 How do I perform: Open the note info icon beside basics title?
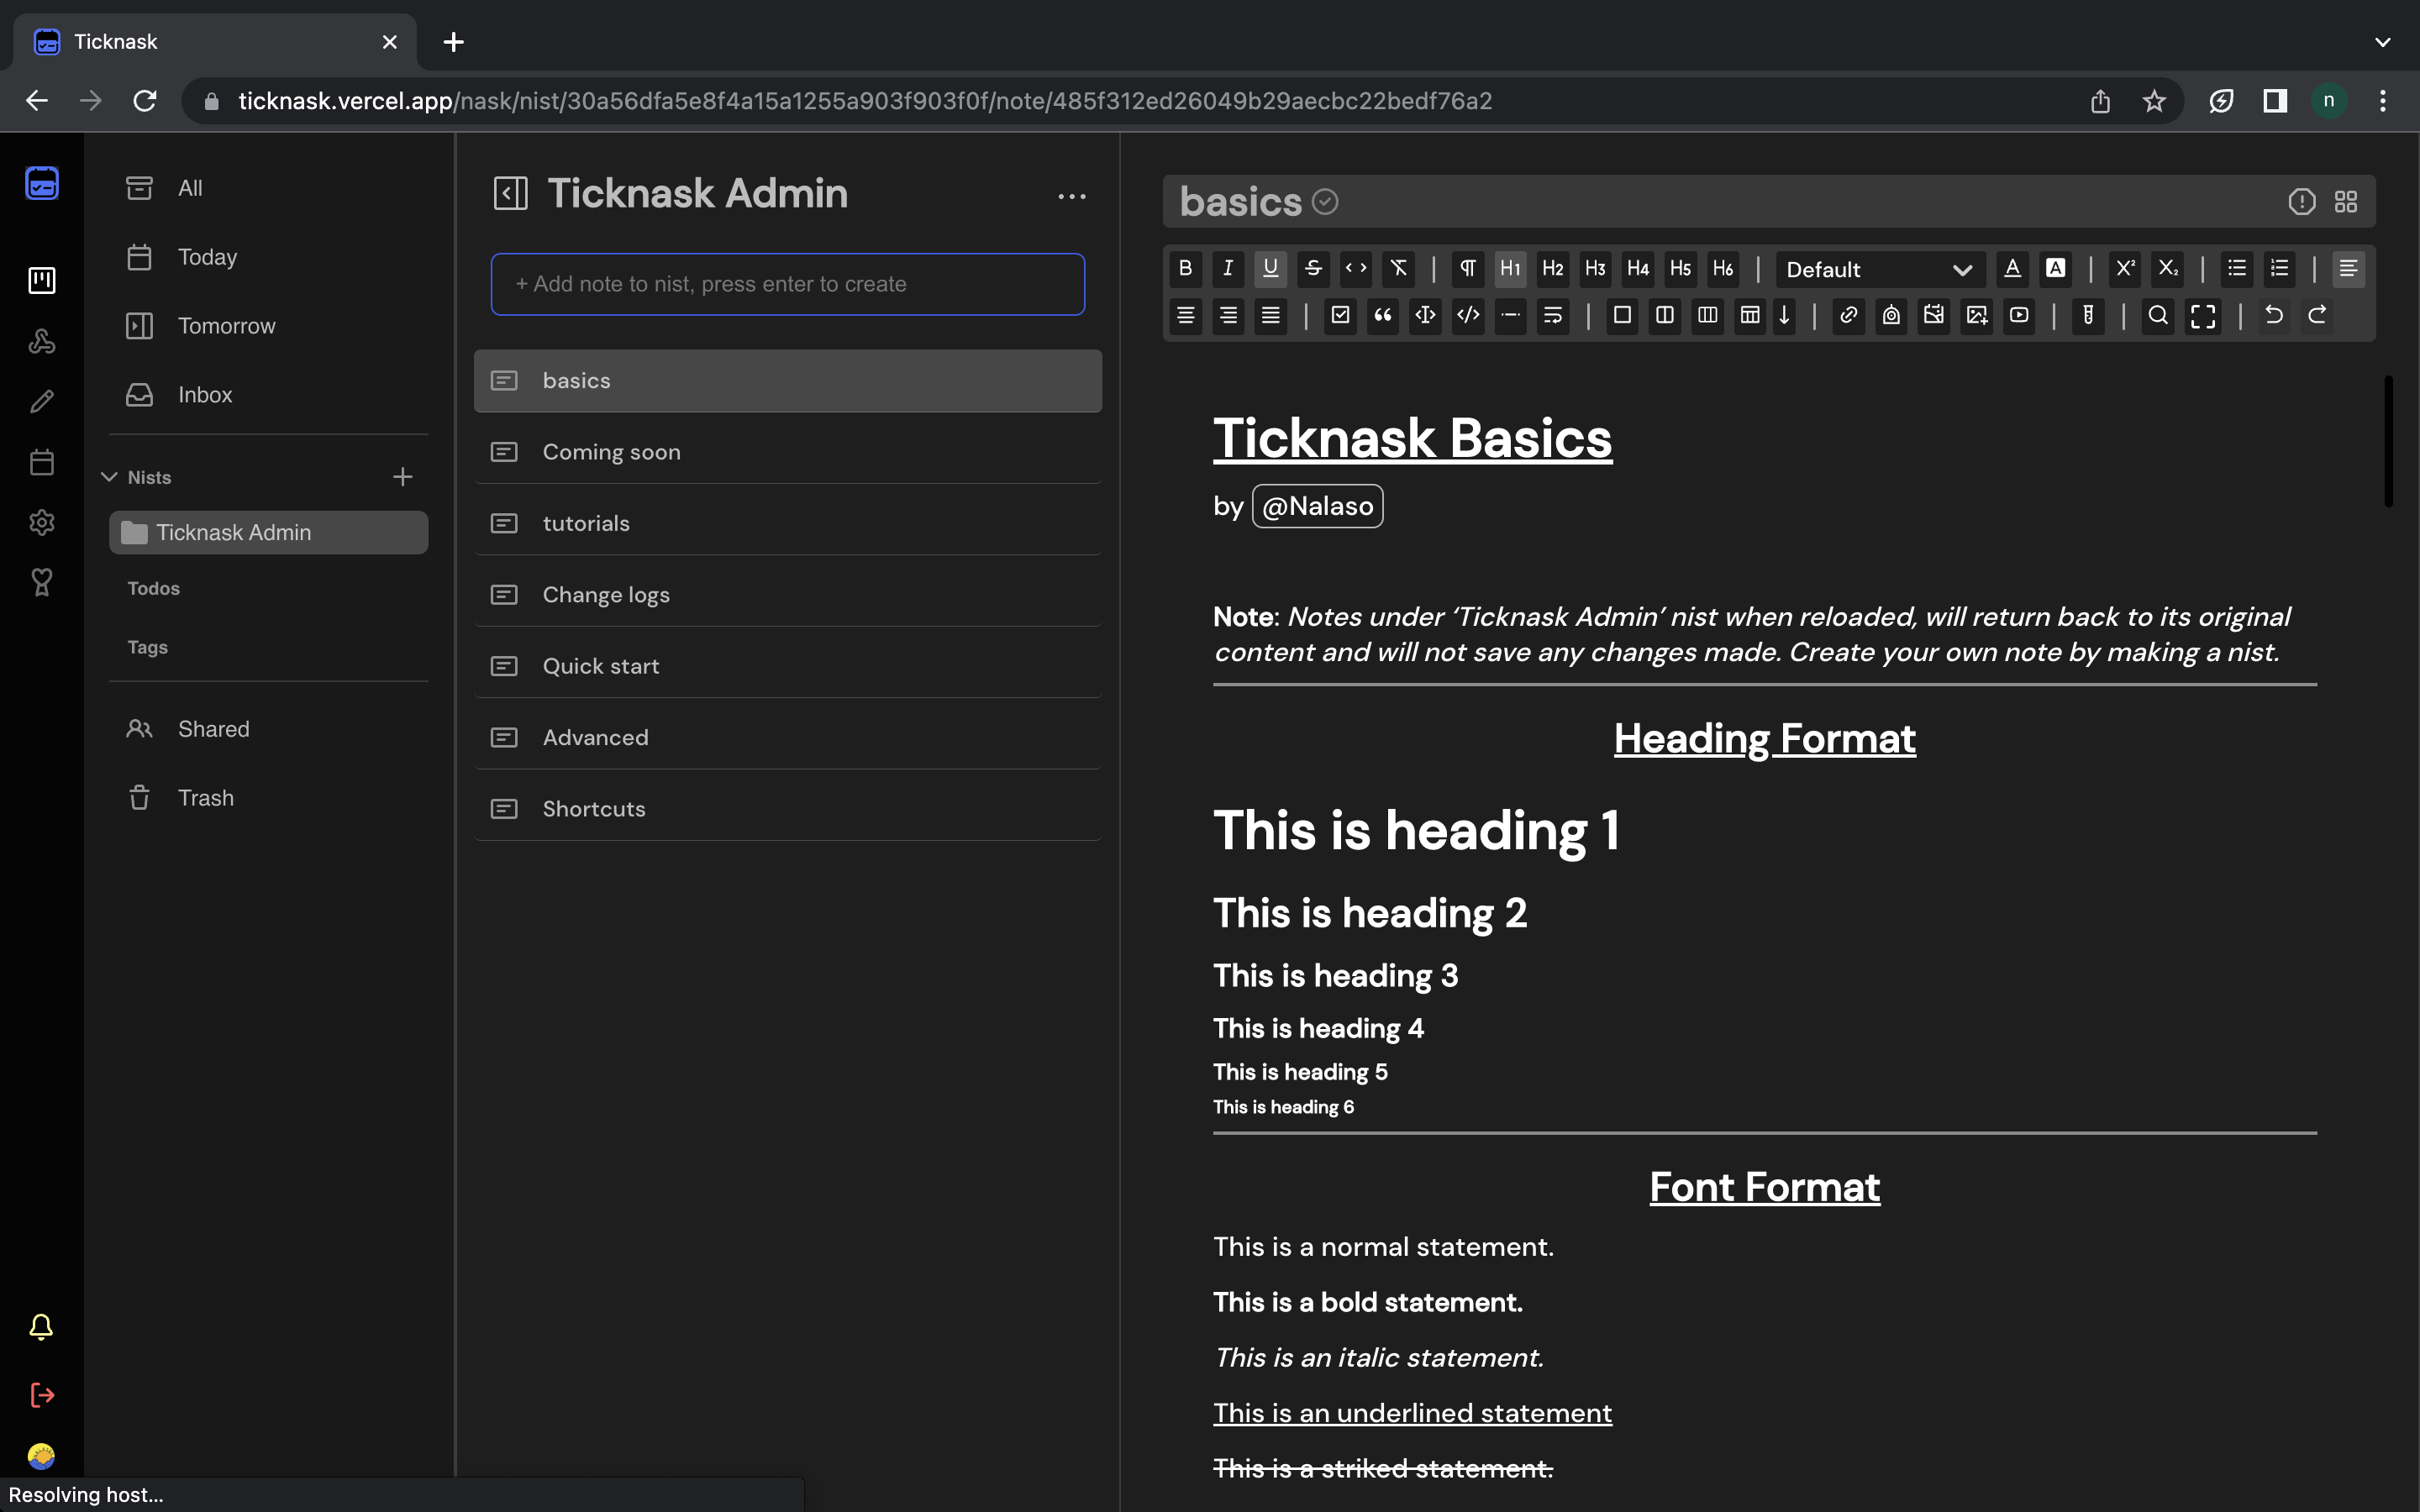[x=2302, y=202]
